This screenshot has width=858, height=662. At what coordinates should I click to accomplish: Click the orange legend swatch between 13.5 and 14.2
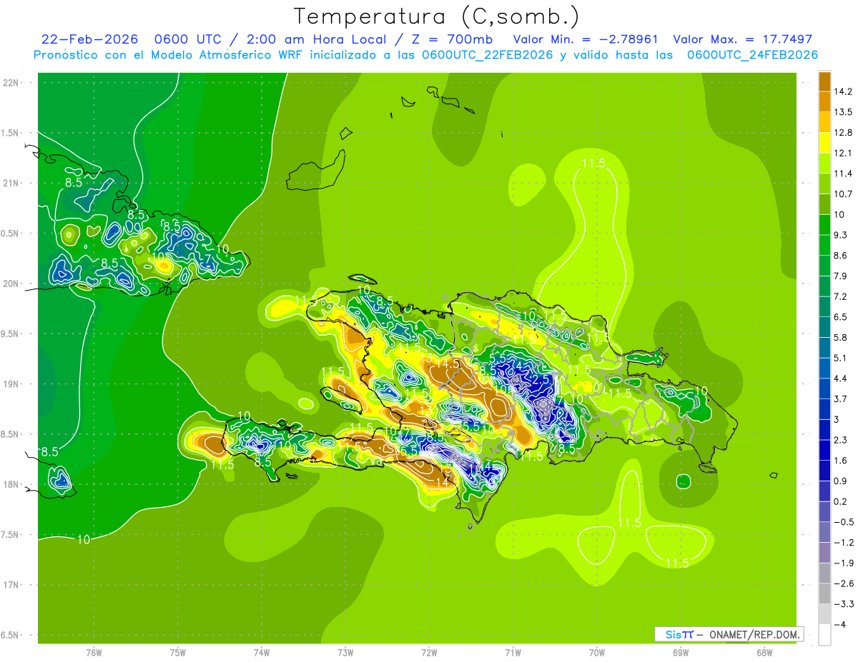824,102
